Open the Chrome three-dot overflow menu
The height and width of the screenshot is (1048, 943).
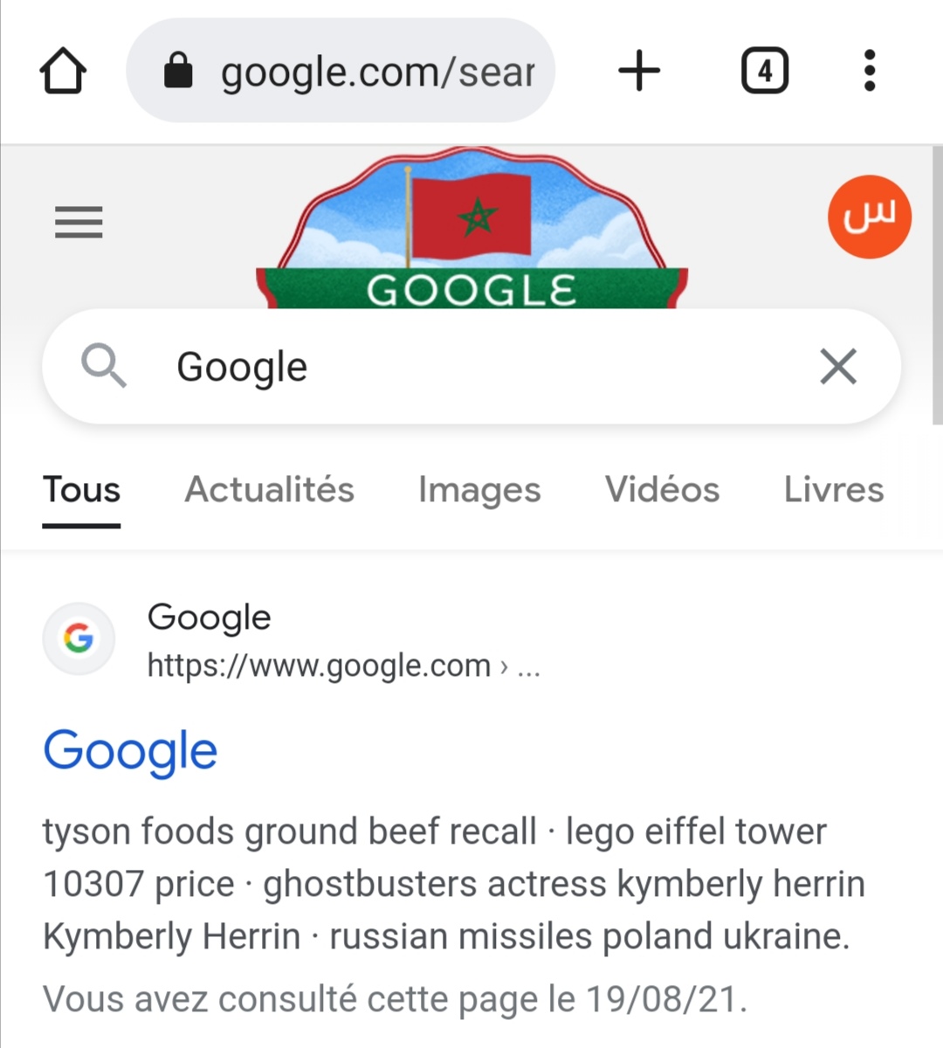tap(869, 71)
